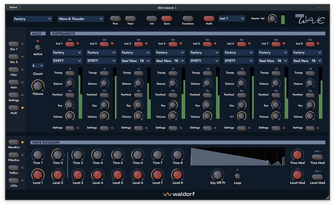The width and height of the screenshot is (335, 206).
Task: Toggle Inst 5 On switch
Action: (207, 44)
